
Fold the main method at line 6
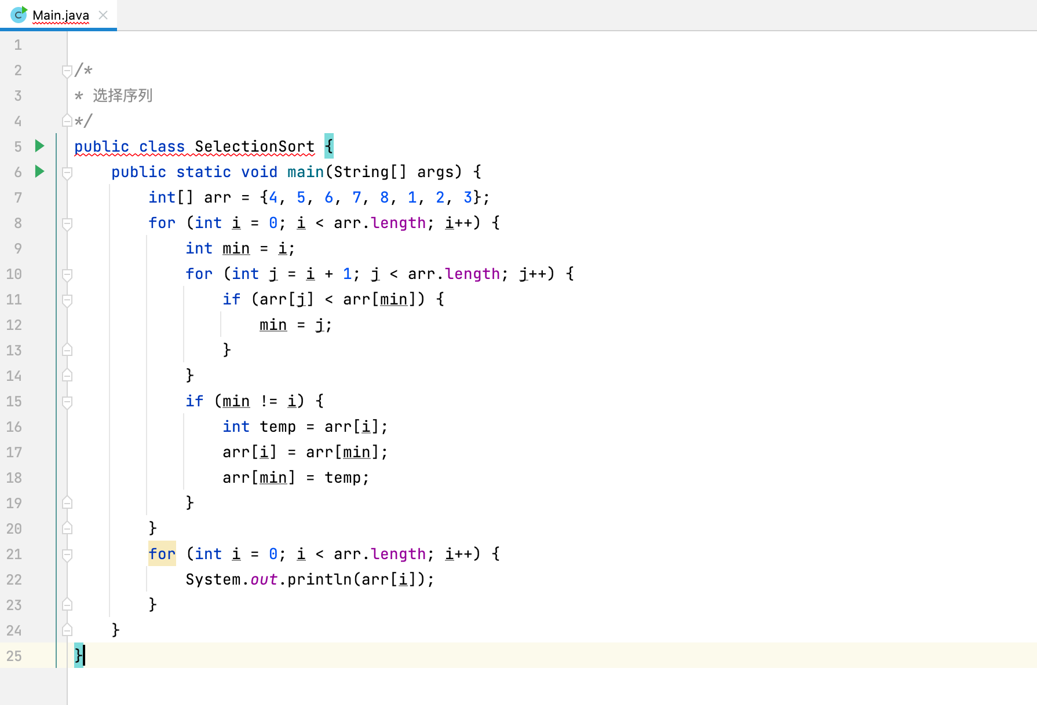point(67,172)
